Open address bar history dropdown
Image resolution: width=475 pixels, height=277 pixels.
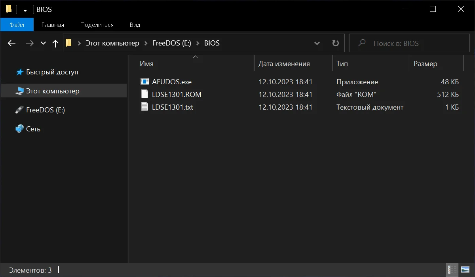click(x=317, y=43)
